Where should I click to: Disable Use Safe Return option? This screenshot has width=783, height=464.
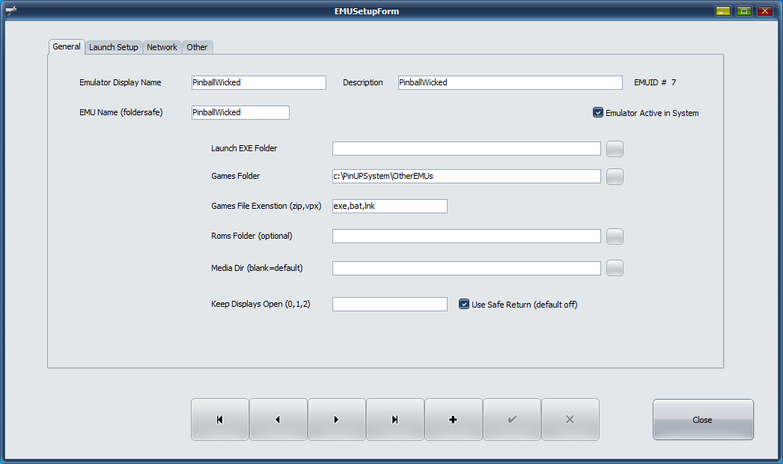[464, 305]
